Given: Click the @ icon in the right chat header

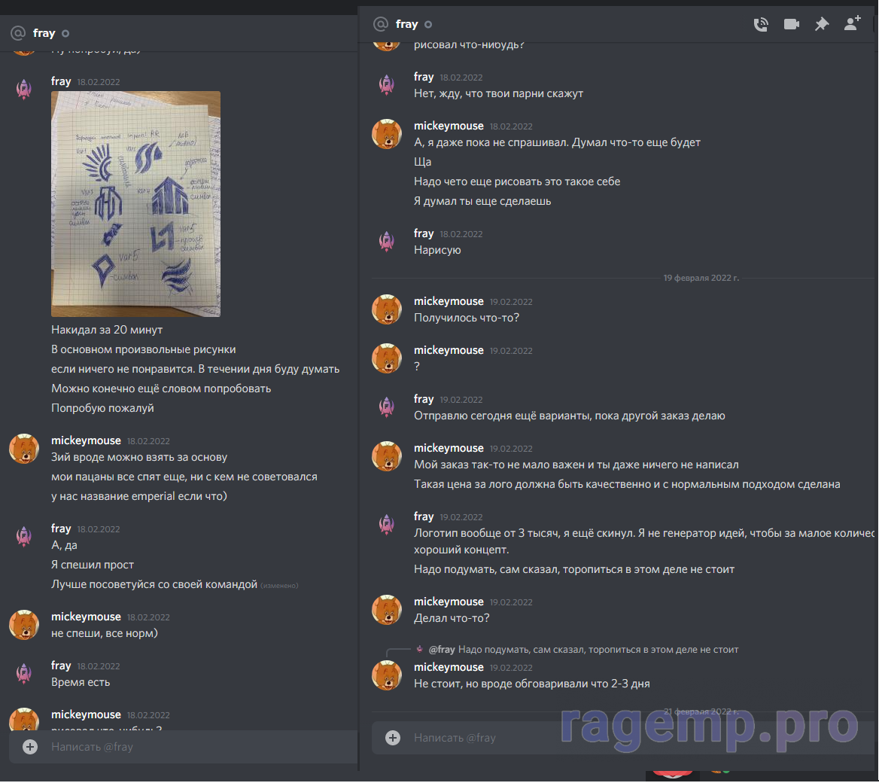Looking at the screenshot, I should pos(381,24).
